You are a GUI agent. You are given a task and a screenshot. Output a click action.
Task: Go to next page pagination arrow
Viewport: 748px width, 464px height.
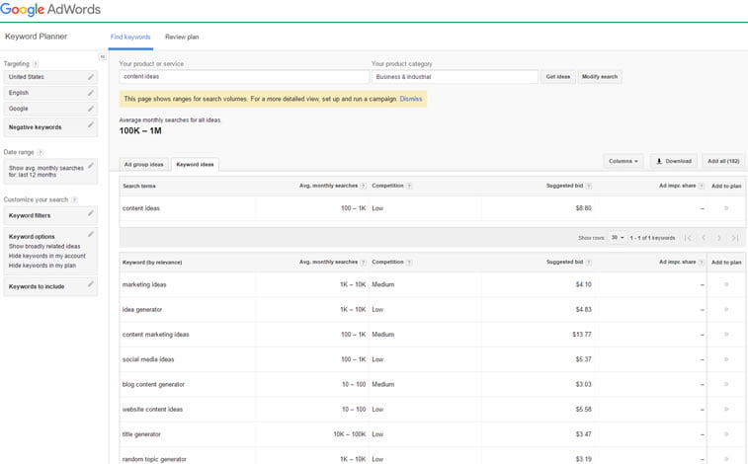(719, 238)
